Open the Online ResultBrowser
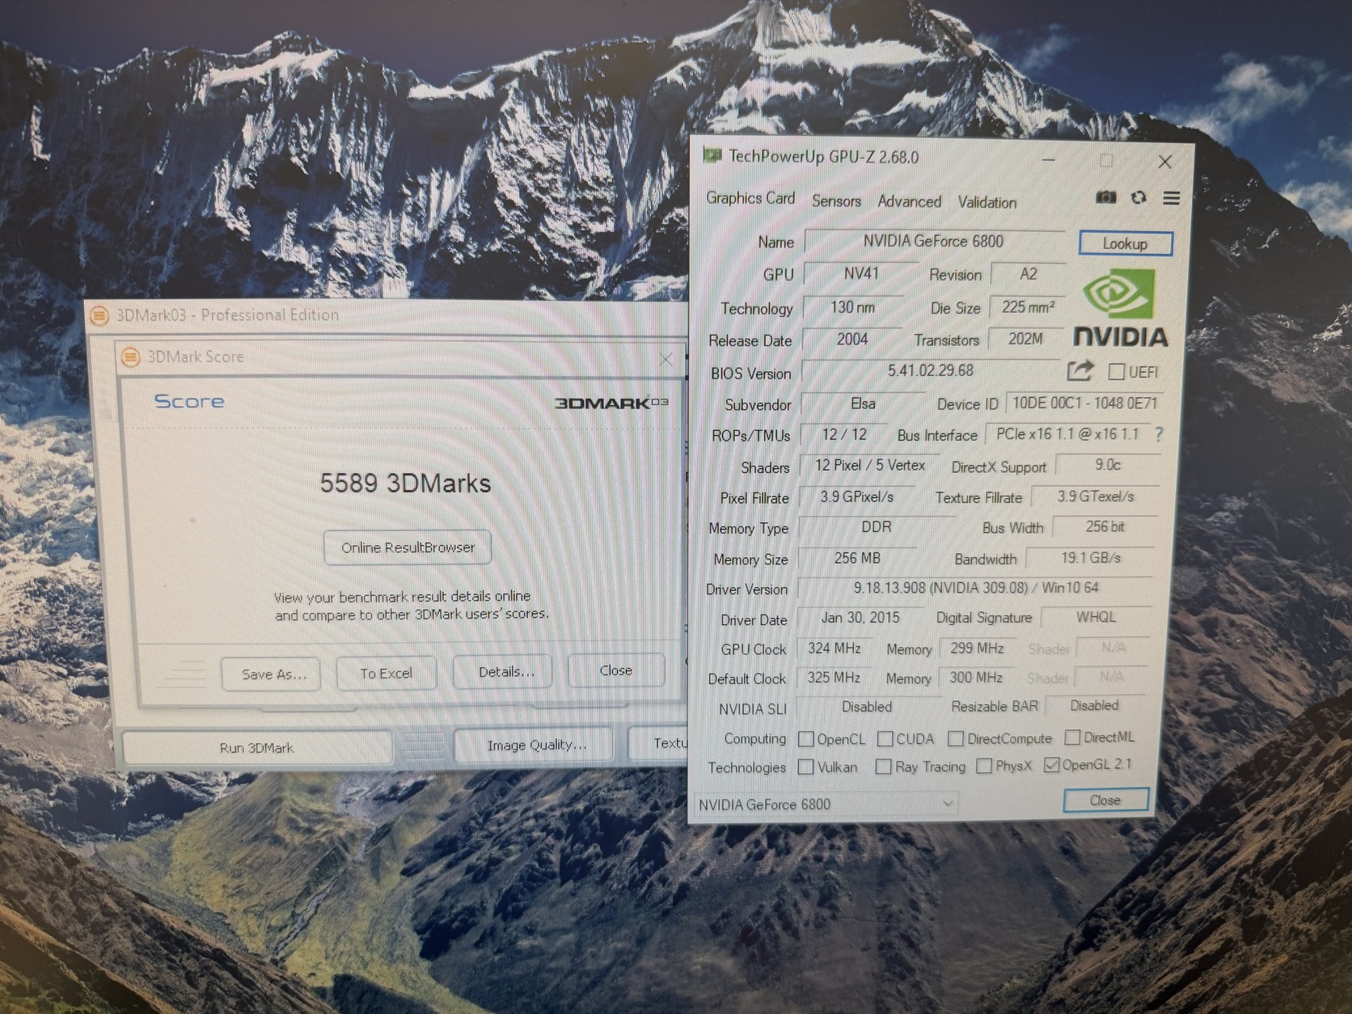 [x=408, y=547]
